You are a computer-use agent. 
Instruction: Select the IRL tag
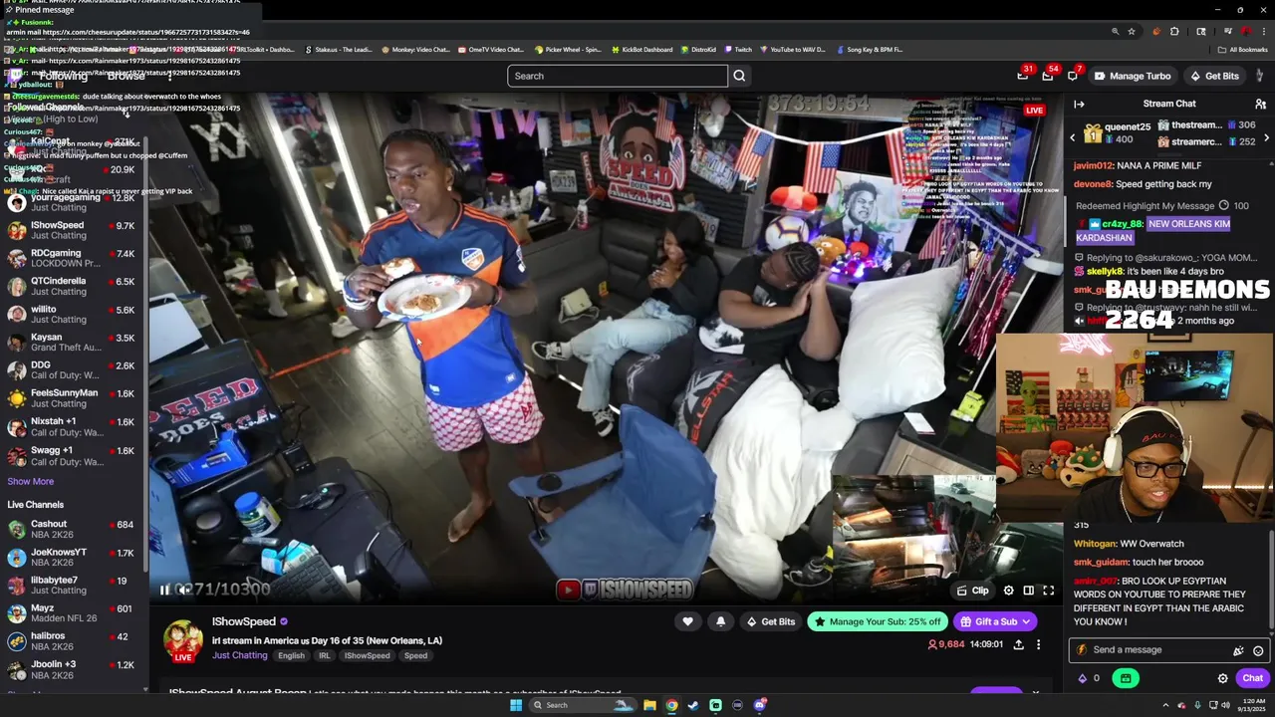click(x=324, y=655)
